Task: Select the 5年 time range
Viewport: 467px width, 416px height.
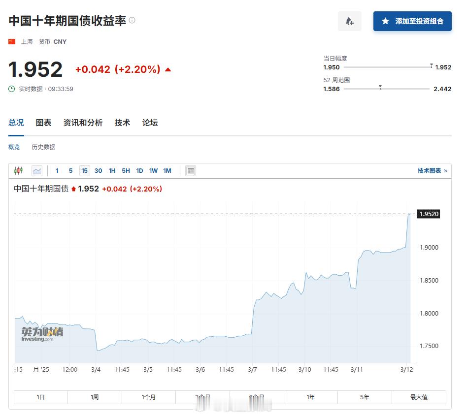Action: [x=365, y=397]
